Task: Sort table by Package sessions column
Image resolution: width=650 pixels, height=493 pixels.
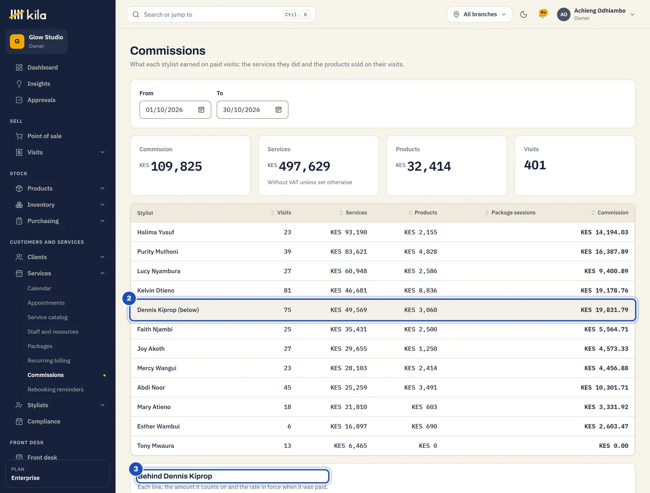Action: 510,213
